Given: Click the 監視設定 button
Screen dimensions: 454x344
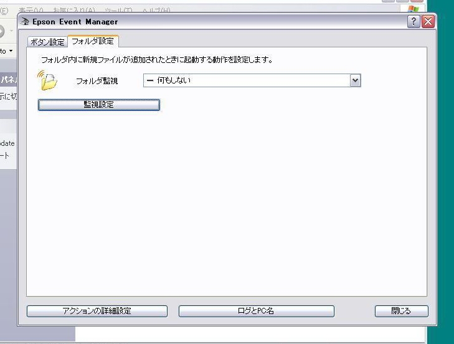Looking at the screenshot, I should coord(99,105).
